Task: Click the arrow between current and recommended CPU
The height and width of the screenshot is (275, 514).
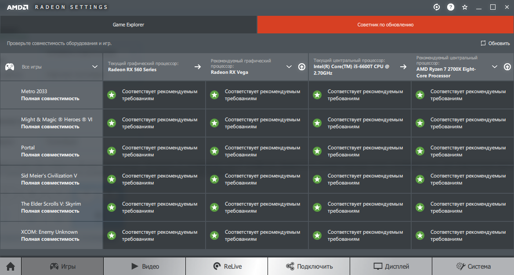Action: 403,66
